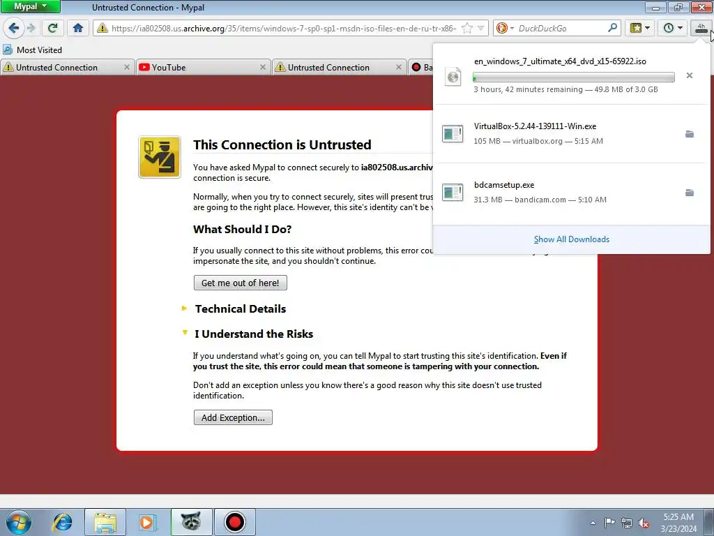The image size is (714, 536).
Task: Collapse the I Understand the Risks section
Action: click(254, 334)
